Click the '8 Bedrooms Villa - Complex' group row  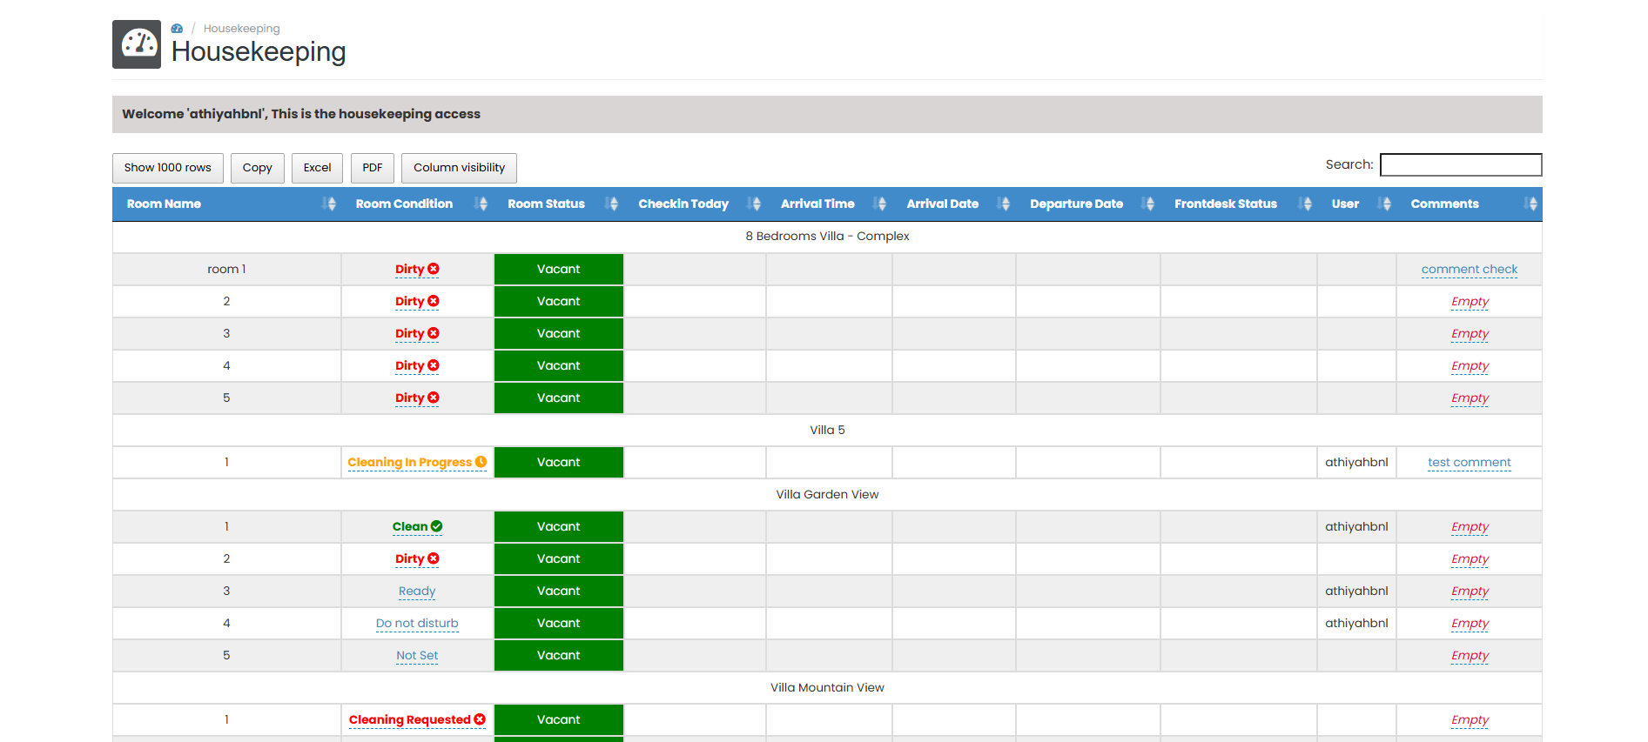[827, 237]
